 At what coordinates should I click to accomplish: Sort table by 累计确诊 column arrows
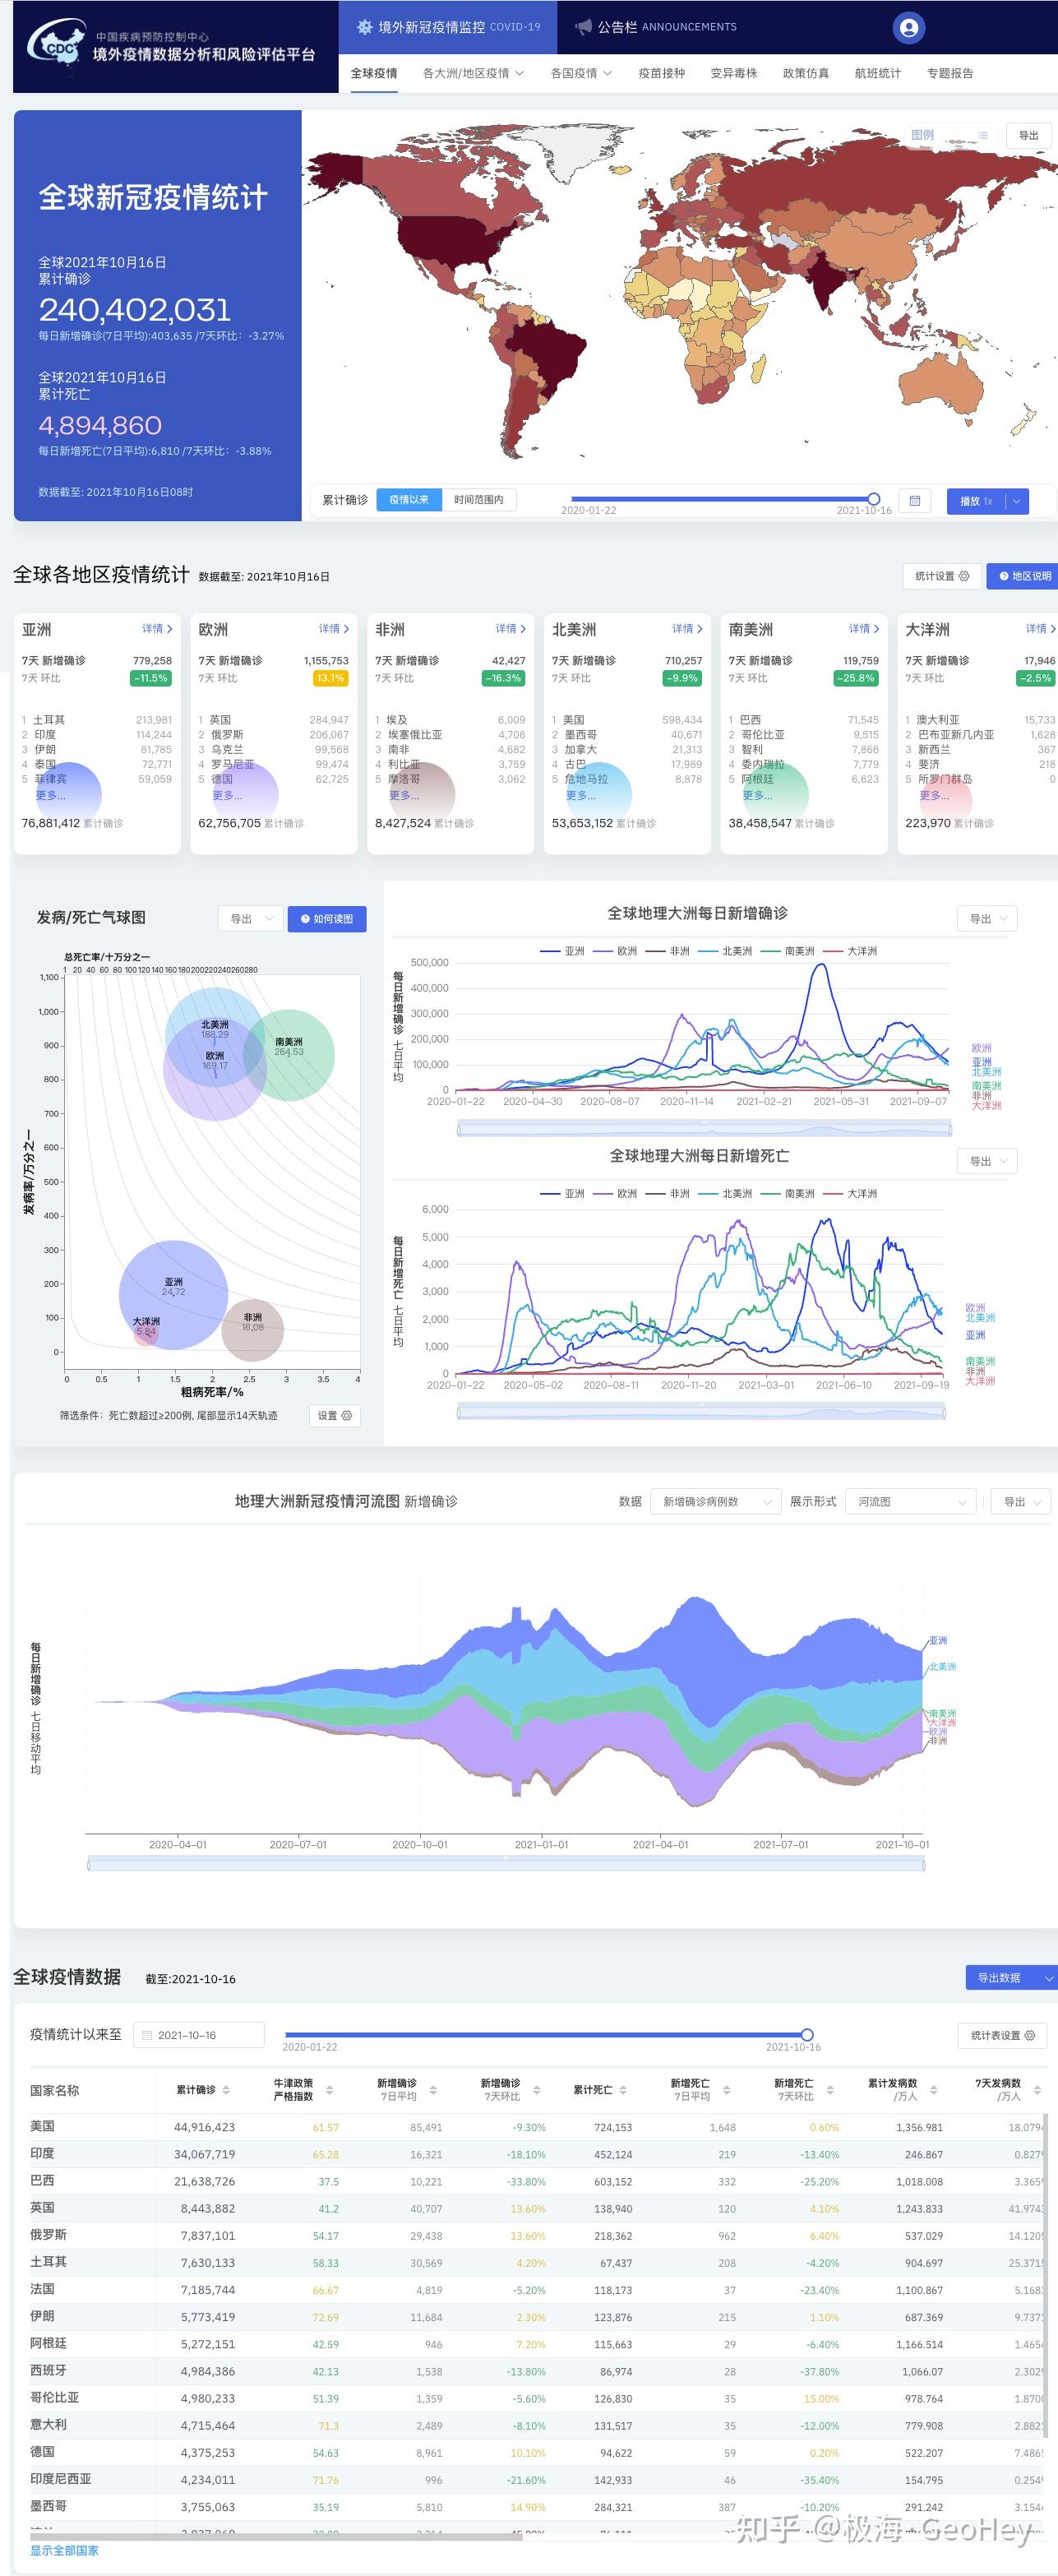coord(226,2090)
